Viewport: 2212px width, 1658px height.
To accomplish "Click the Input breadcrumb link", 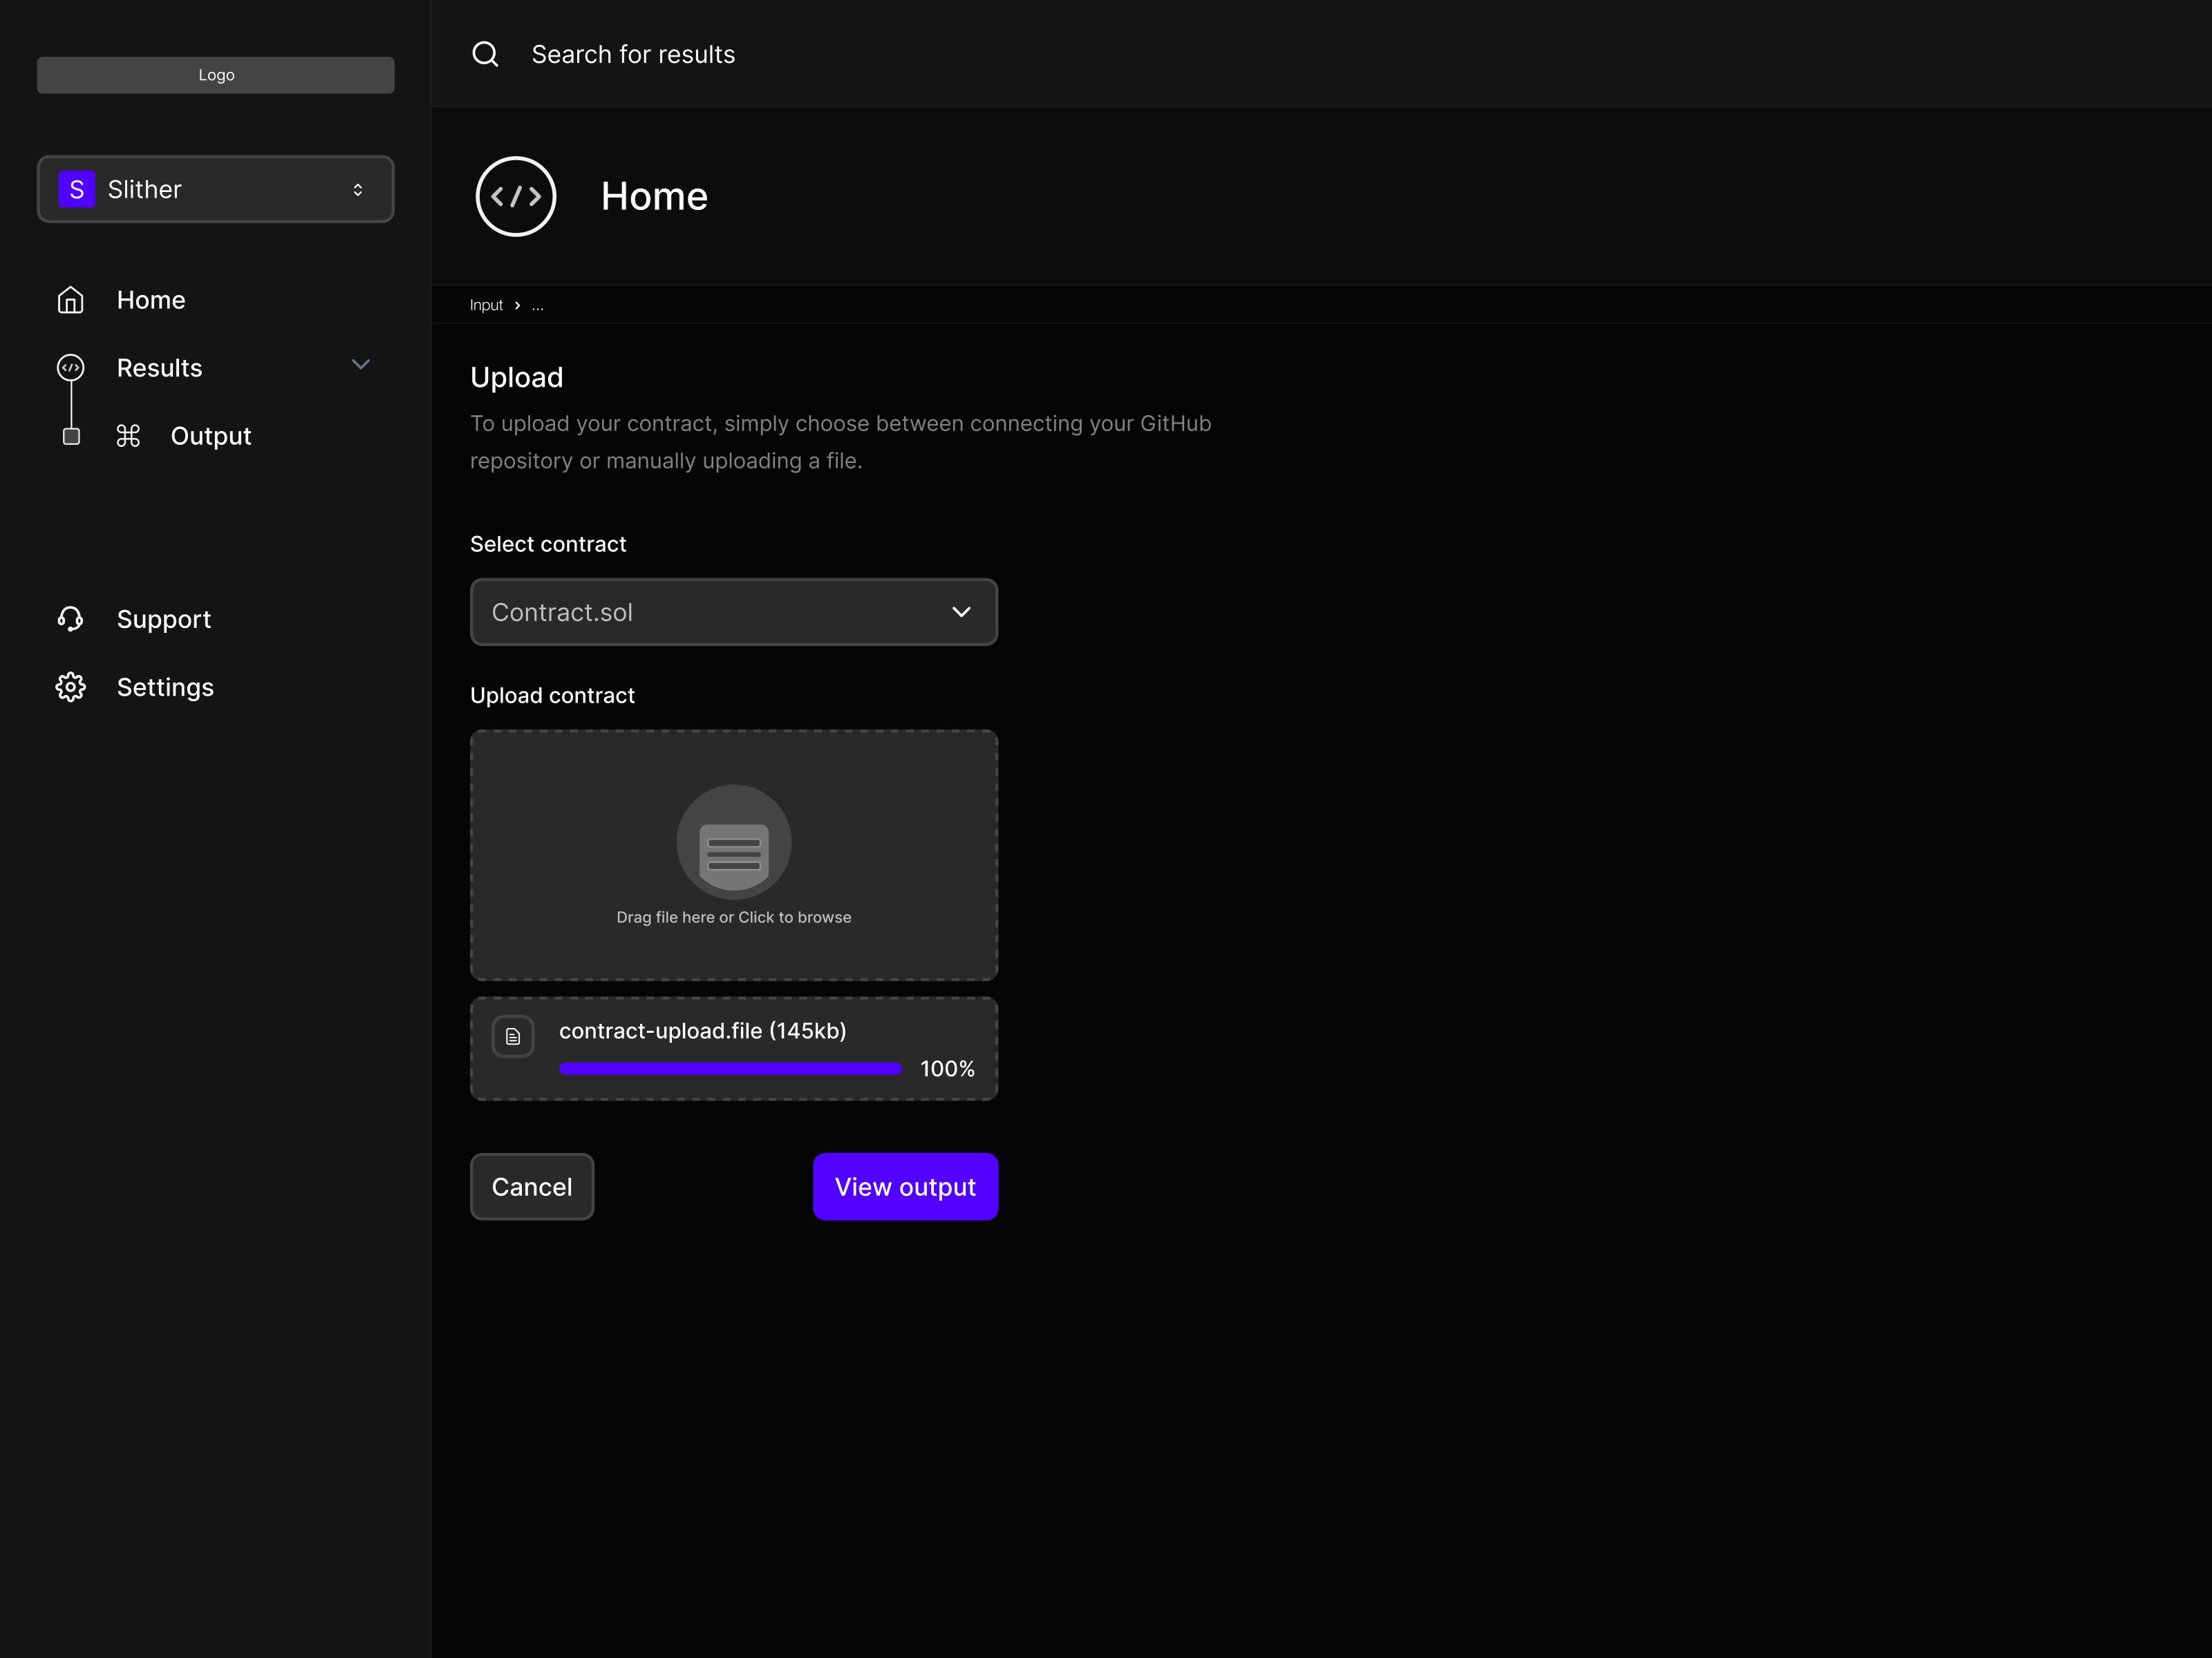I will coord(486,305).
